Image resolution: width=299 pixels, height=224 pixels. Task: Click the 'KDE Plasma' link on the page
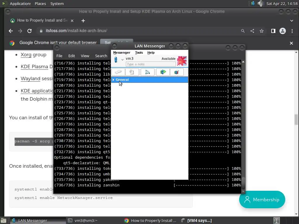coord(34,67)
